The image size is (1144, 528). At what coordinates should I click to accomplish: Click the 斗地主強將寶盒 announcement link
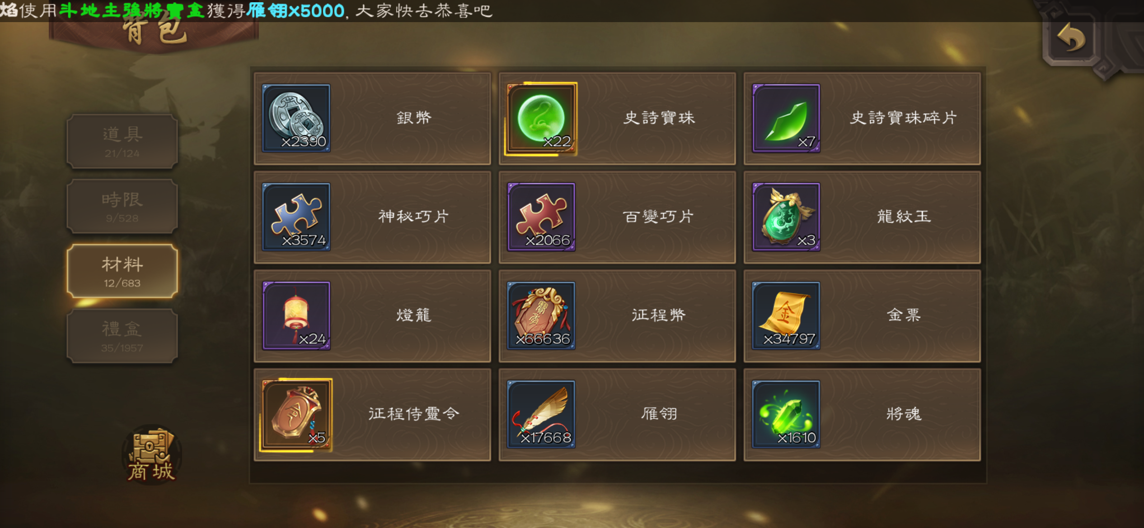(132, 10)
